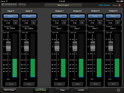Open Input 1 Generator Sin 100Hz selector
The image size is (124, 93).
tap(11, 28)
